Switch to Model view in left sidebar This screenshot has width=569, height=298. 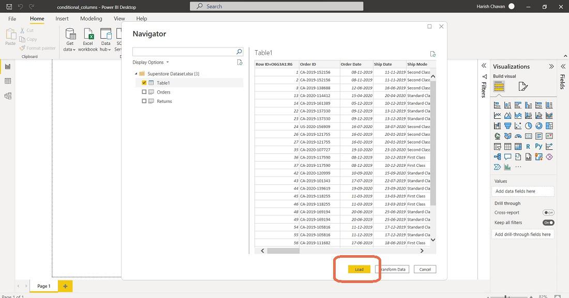pos(8,96)
